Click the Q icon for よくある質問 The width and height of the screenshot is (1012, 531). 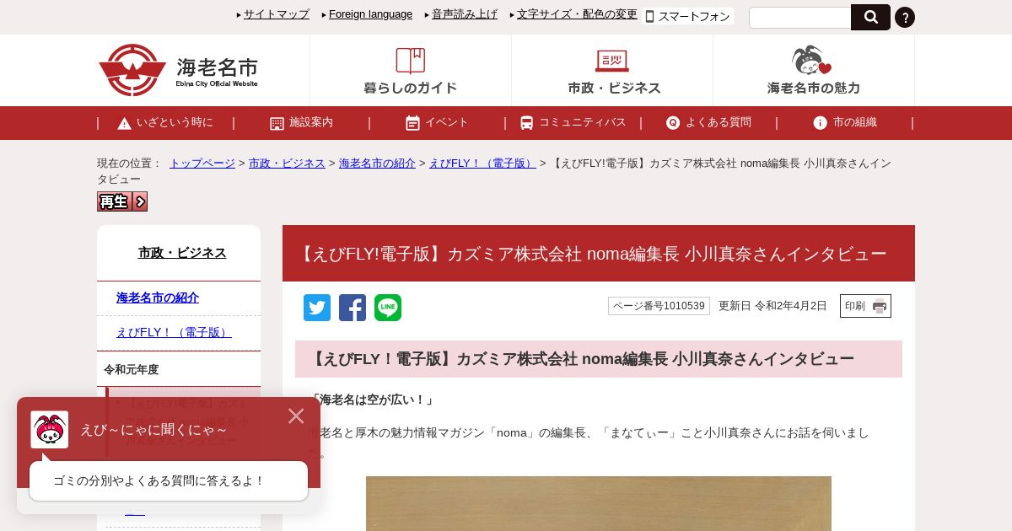pos(673,123)
